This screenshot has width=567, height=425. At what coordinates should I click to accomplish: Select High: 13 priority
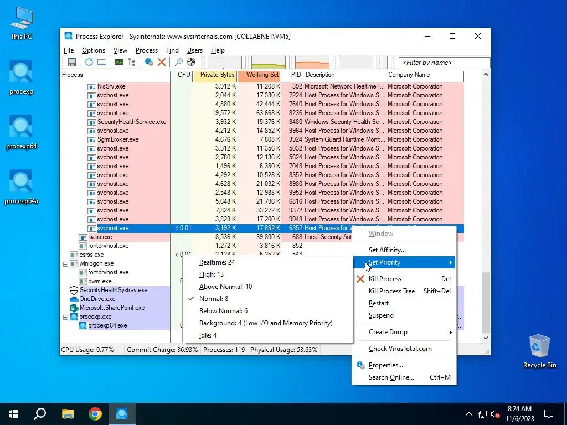click(267, 274)
